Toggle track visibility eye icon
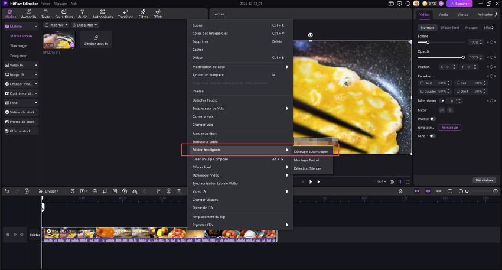 (x=15, y=235)
